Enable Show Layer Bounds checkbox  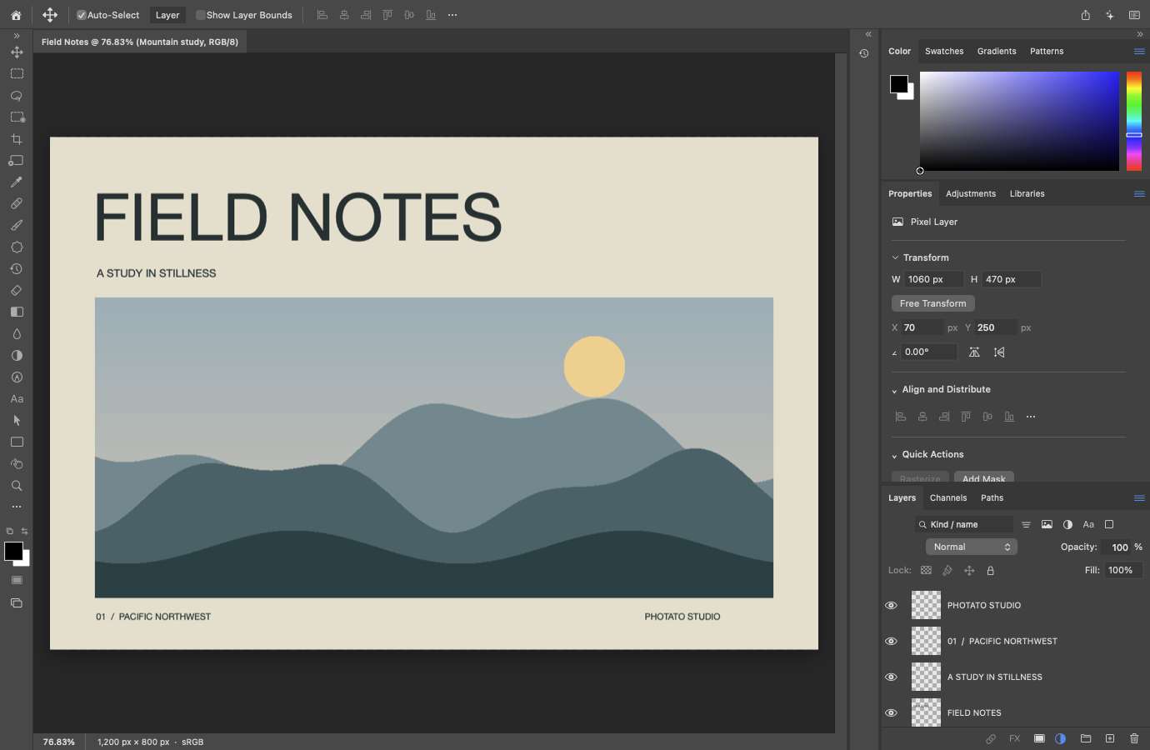(201, 15)
